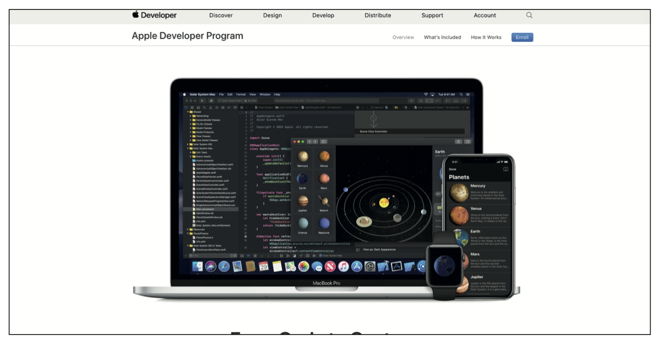The width and height of the screenshot is (657, 340).
Task: Click Finder icon in the MacBook dock
Action: [197, 266]
